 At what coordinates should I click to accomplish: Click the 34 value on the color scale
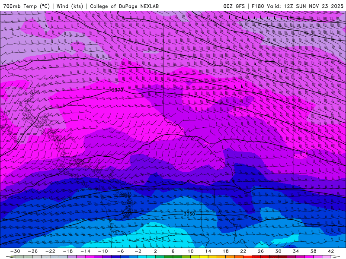296,251
